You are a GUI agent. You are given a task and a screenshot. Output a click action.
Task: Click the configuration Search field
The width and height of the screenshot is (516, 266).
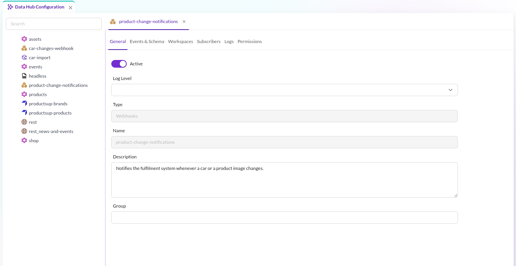pyautogui.click(x=54, y=24)
